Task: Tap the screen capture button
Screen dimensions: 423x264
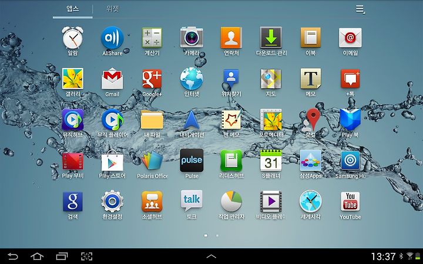Action: 86,256
